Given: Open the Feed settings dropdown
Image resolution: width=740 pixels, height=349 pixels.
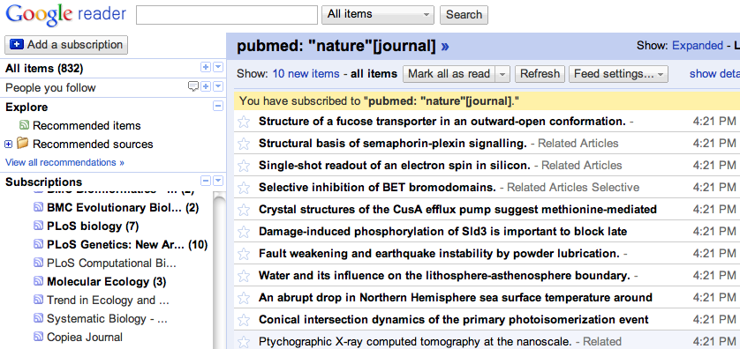Looking at the screenshot, I should 618,74.
